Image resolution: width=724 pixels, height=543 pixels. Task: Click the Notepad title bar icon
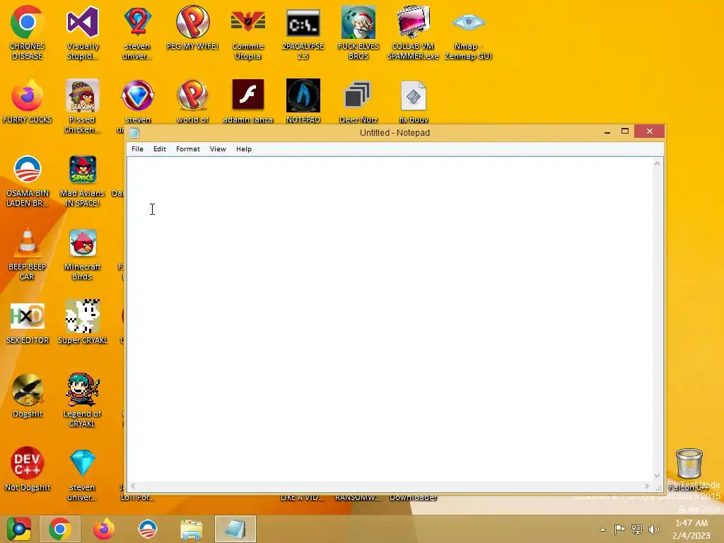point(134,133)
